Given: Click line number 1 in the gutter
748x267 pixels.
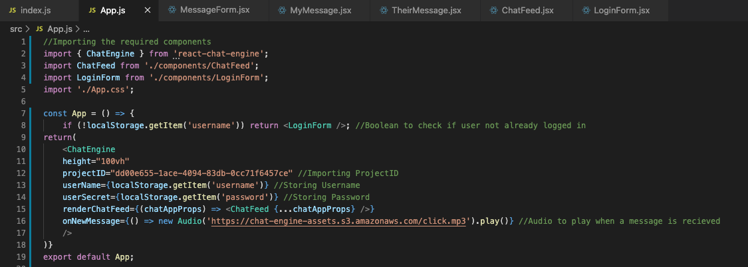Looking at the screenshot, I should click(x=23, y=41).
